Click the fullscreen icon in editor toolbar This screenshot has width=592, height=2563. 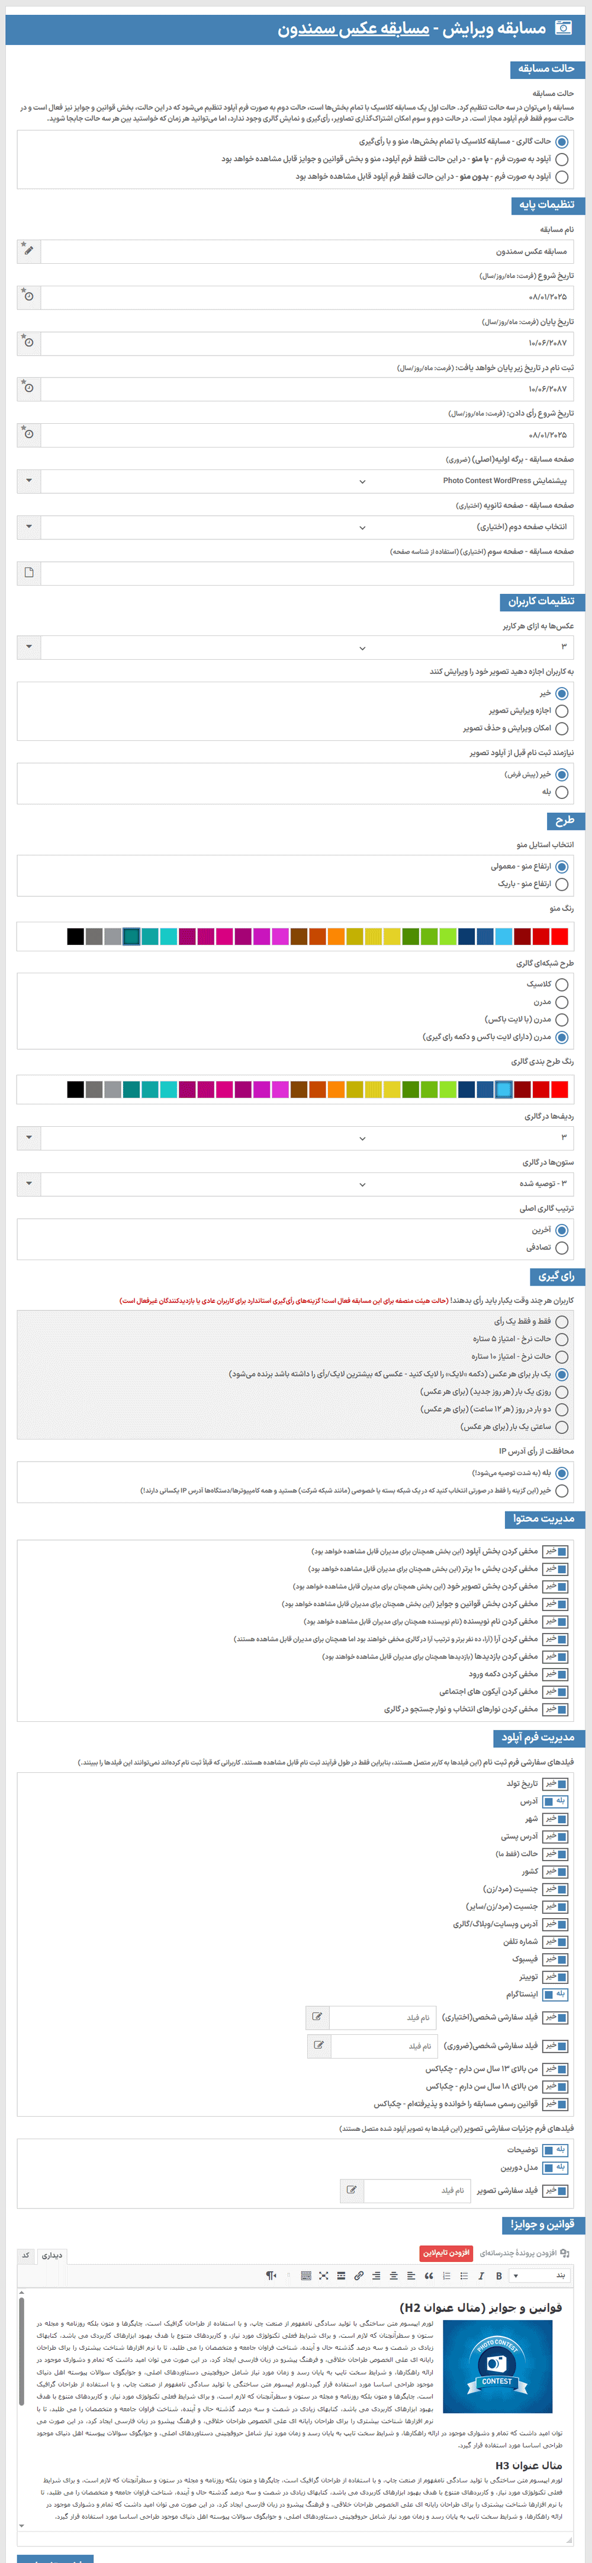[323, 2276]
